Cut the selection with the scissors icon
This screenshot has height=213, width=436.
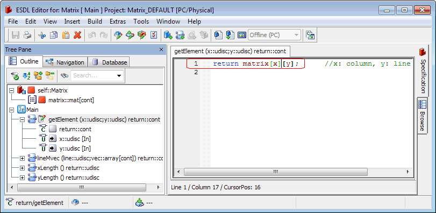click(x=42, y=35)
